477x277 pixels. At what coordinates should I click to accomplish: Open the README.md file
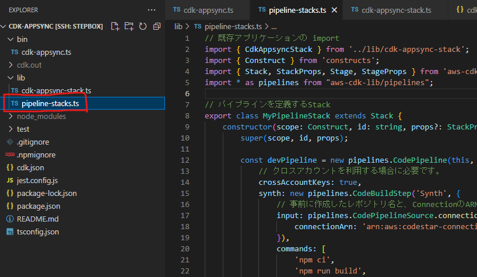pyautogui.click(x=37, y=219)
